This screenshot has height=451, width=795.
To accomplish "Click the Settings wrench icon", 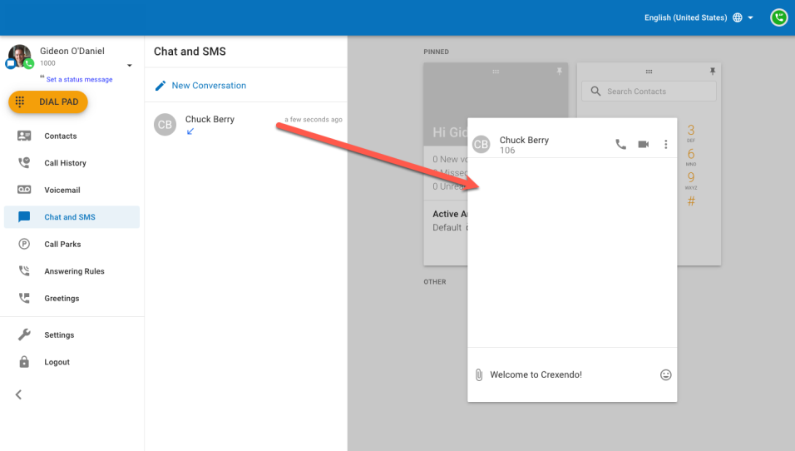I will point(24,335).
